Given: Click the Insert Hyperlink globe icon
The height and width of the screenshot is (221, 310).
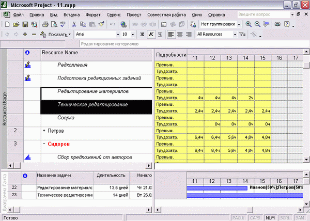Looking at the screenshot, I should pos(124,24).
